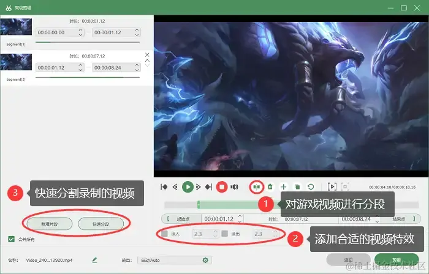Screen dimensions: 429x274
Task: Decrease Segment[2] start time 00:00:01.12
Action: [x=80, y=70]
